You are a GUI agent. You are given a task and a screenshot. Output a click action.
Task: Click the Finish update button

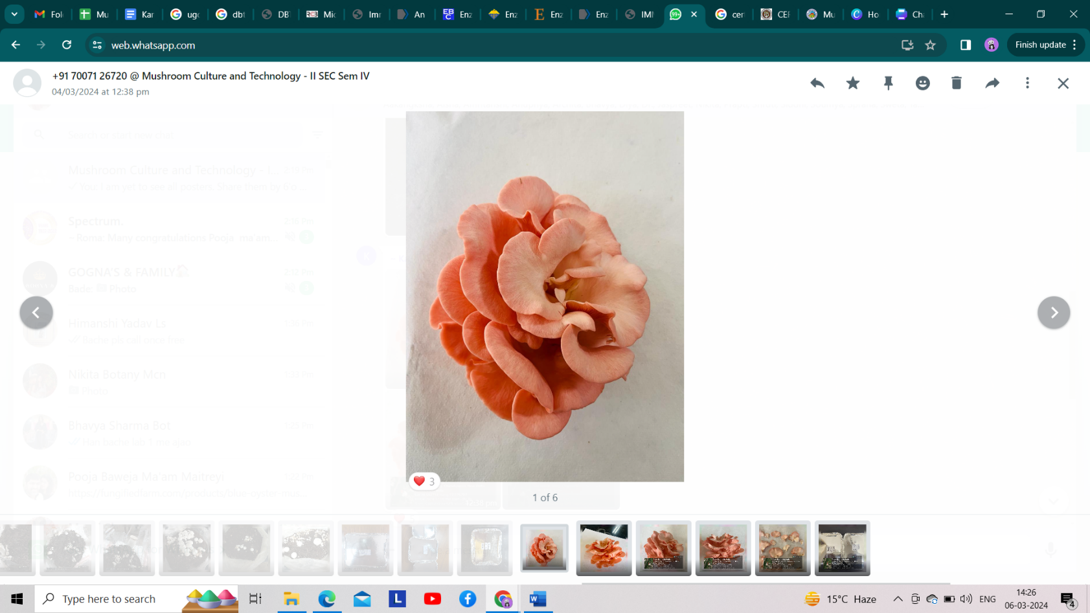click(1045, 45)
